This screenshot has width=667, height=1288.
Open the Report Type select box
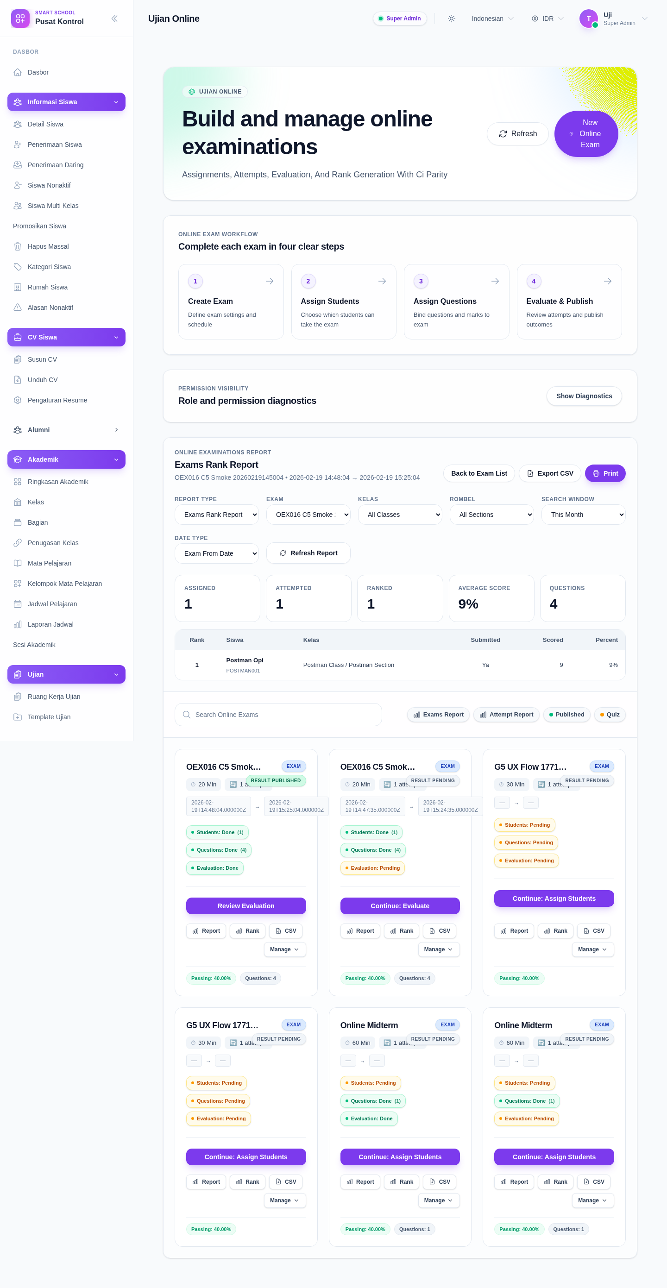click(216, 515)
